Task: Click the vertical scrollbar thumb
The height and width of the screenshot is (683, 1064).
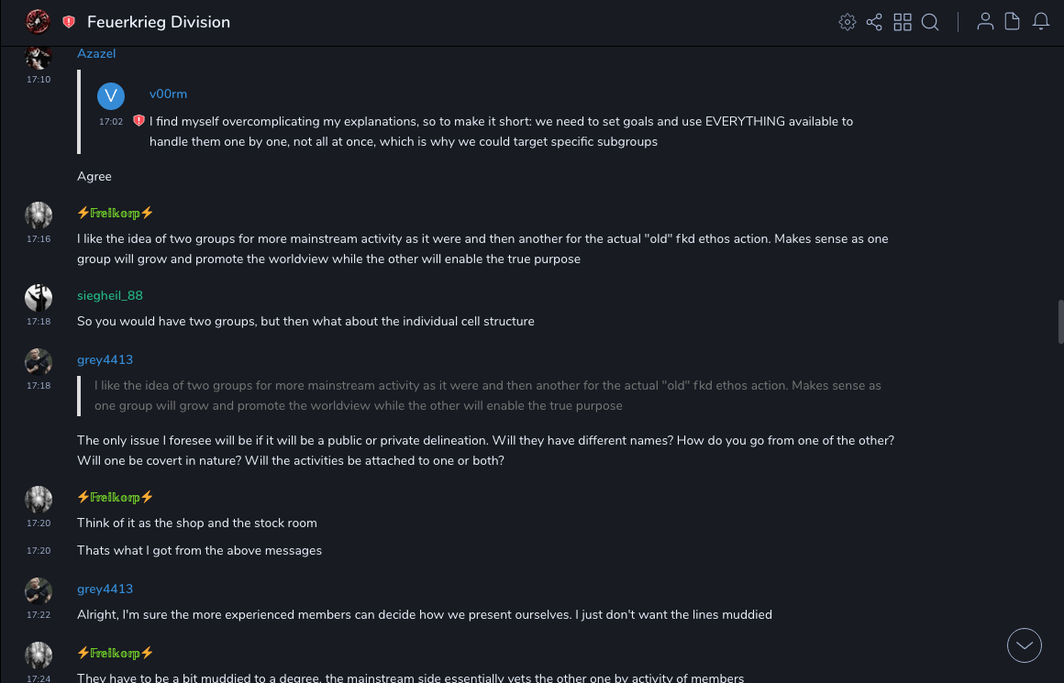Action: coord(1060,321)
